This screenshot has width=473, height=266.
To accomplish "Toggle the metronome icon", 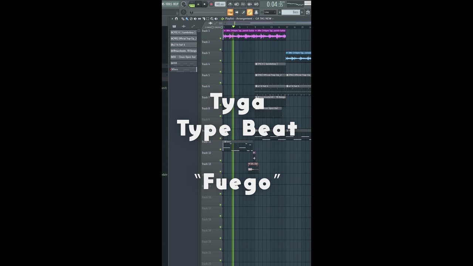I will [x=230, y=4].
